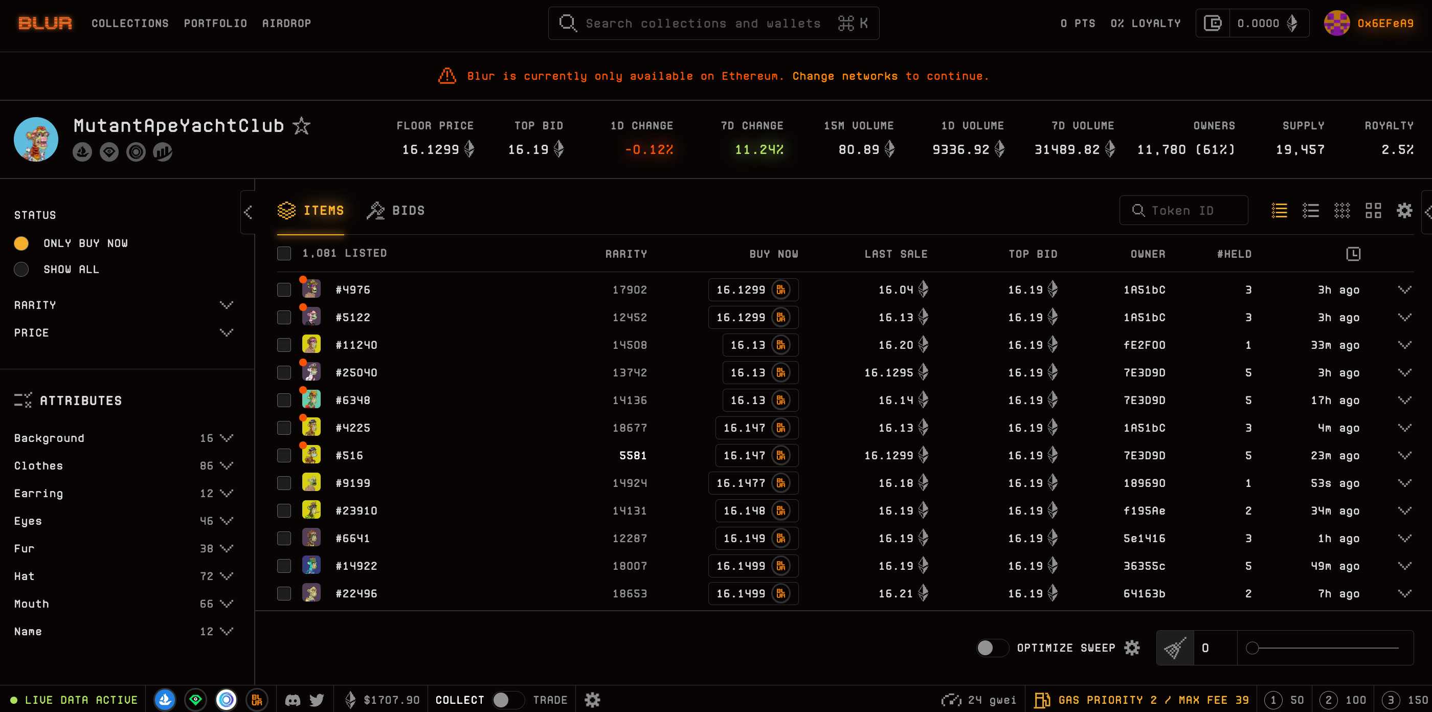Image resolution: width=1432 pixels, height=712 pixels.
Task: Open Twitter icon in bottom bar
Action: pos(317,700)
